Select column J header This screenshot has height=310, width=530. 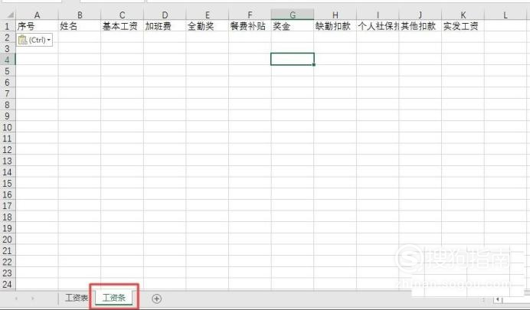coord(420,15)
